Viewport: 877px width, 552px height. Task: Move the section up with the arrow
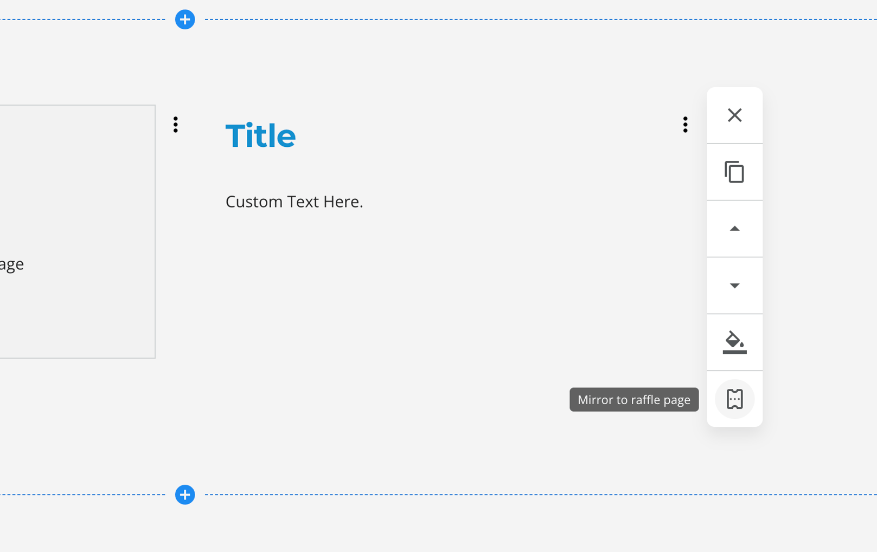tap(734, 229)
